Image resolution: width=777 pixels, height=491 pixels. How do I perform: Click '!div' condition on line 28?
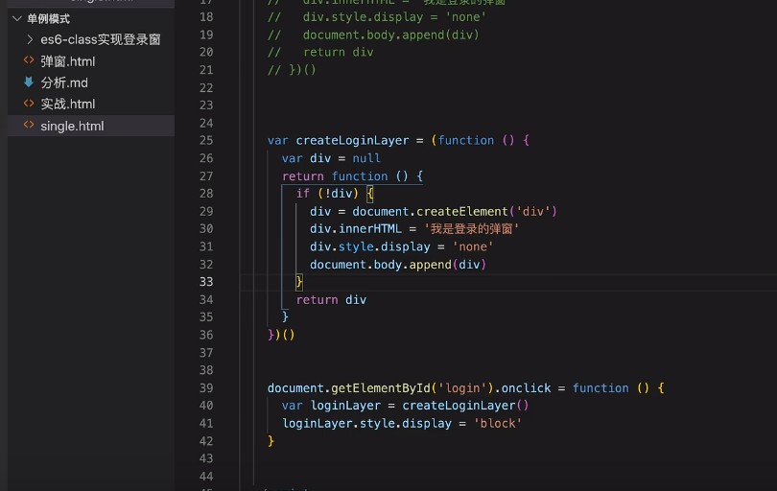(x=338, y=194)
